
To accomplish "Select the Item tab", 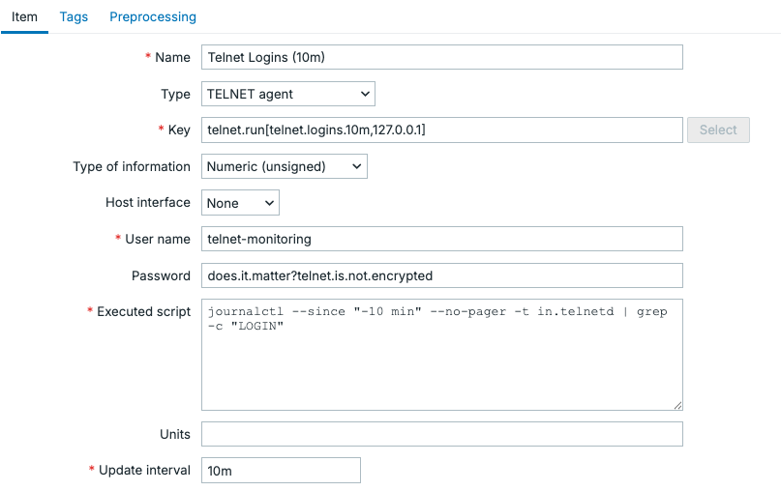I will pyautogui.click(x=24, y=16).
